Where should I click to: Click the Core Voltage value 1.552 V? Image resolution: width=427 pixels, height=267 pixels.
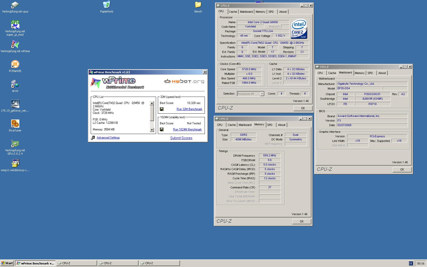click(280, 36)
